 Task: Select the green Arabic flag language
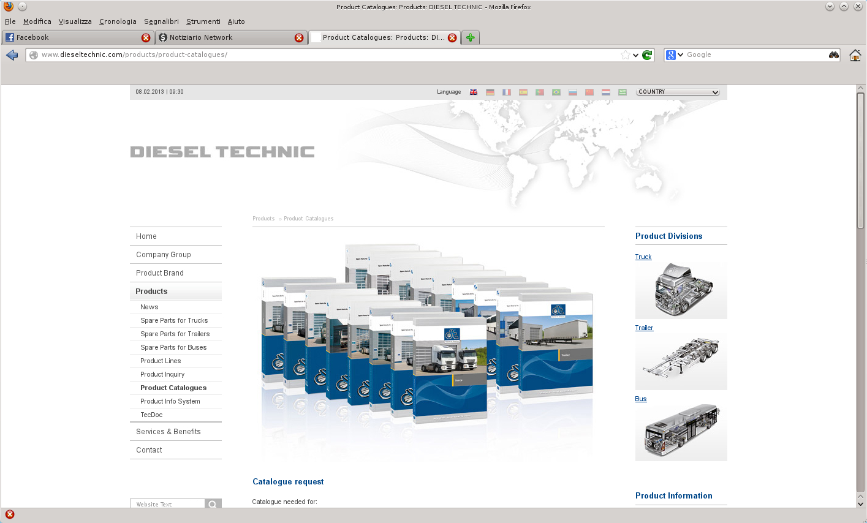623,92
